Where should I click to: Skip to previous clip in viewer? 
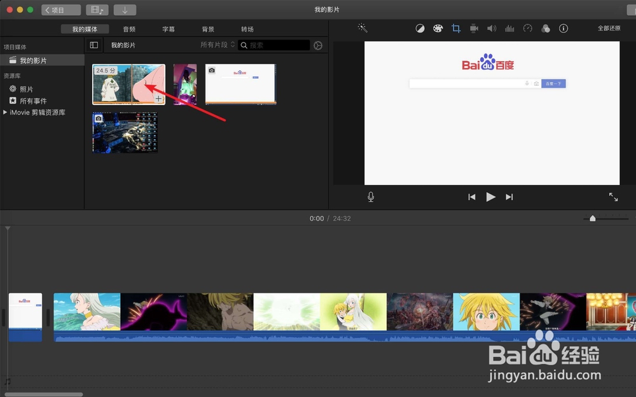point(472,197)
